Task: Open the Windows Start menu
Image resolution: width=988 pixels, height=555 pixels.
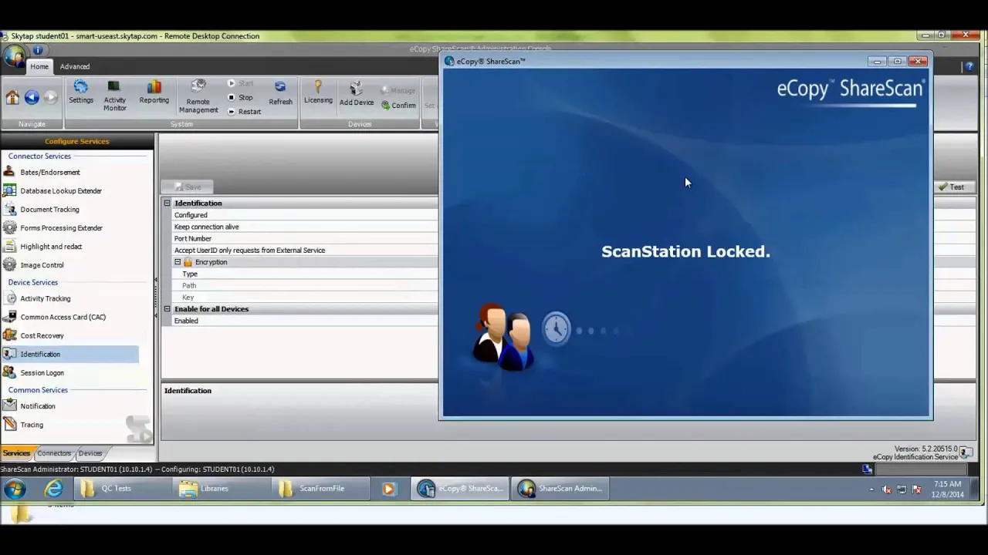Action: [x=15, y=489]
